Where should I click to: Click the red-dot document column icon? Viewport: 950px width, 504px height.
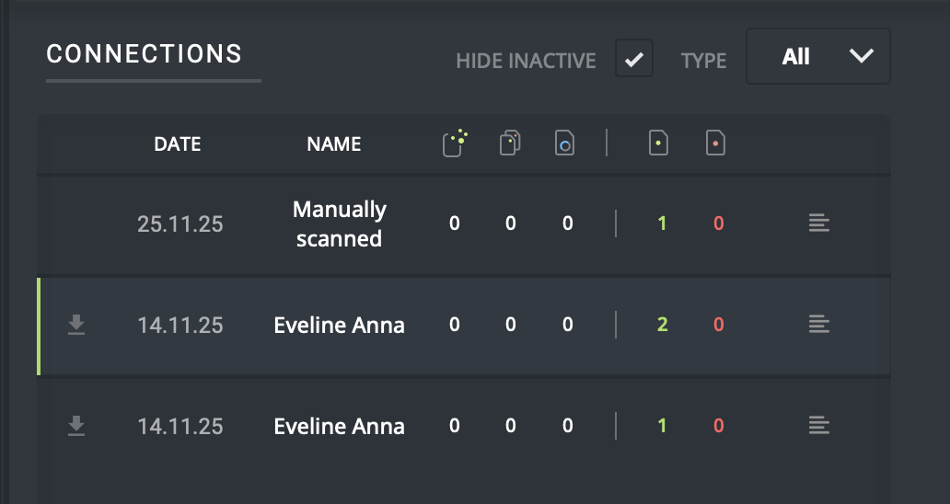pos(715,143)
